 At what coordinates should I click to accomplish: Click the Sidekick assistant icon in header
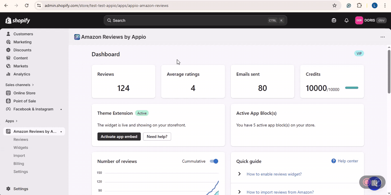(334, 21)
